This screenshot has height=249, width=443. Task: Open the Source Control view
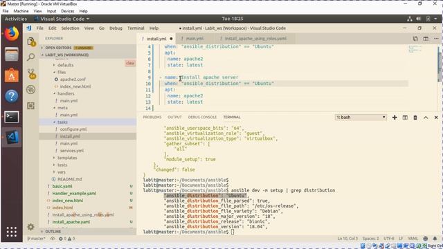[x=31, y=74]
